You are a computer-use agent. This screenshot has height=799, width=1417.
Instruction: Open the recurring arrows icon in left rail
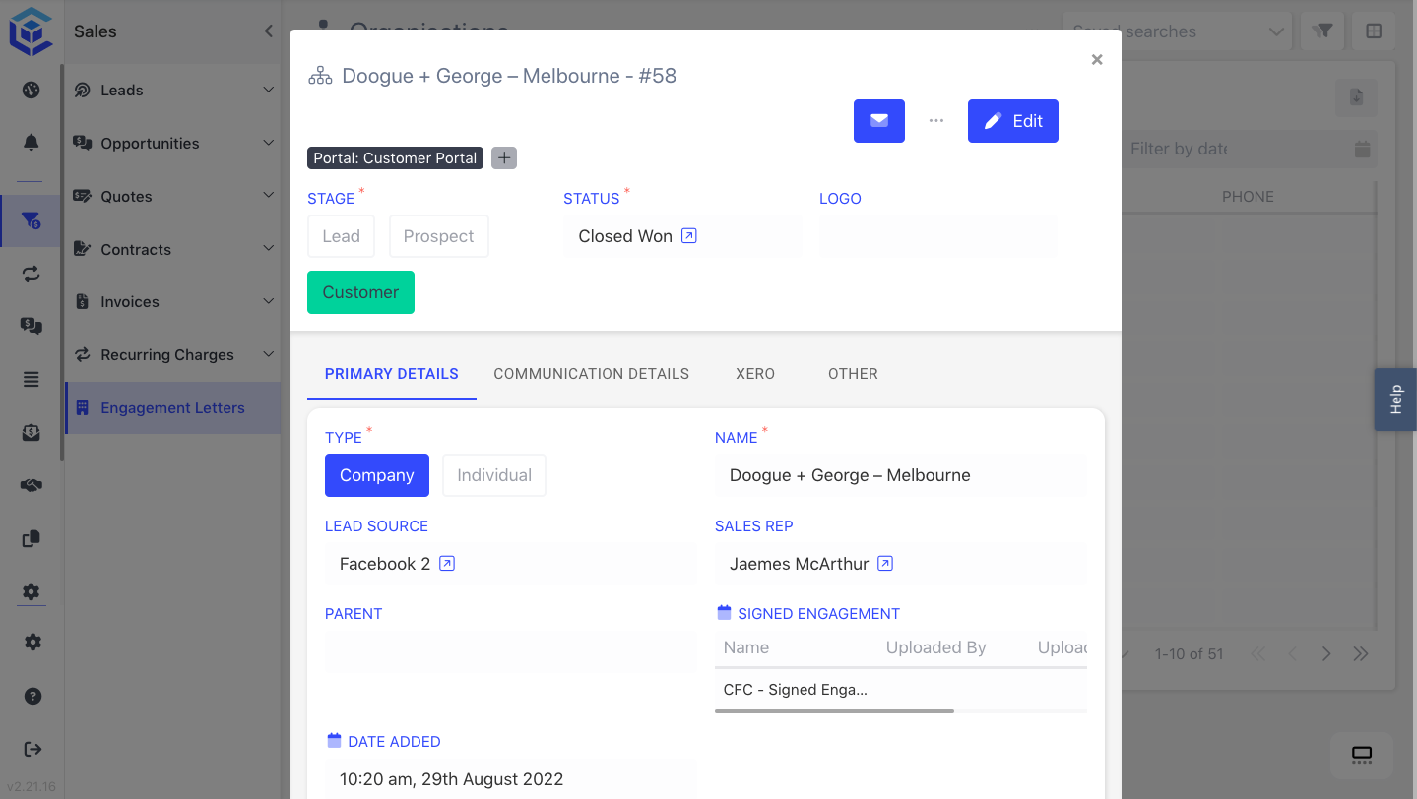32,274
